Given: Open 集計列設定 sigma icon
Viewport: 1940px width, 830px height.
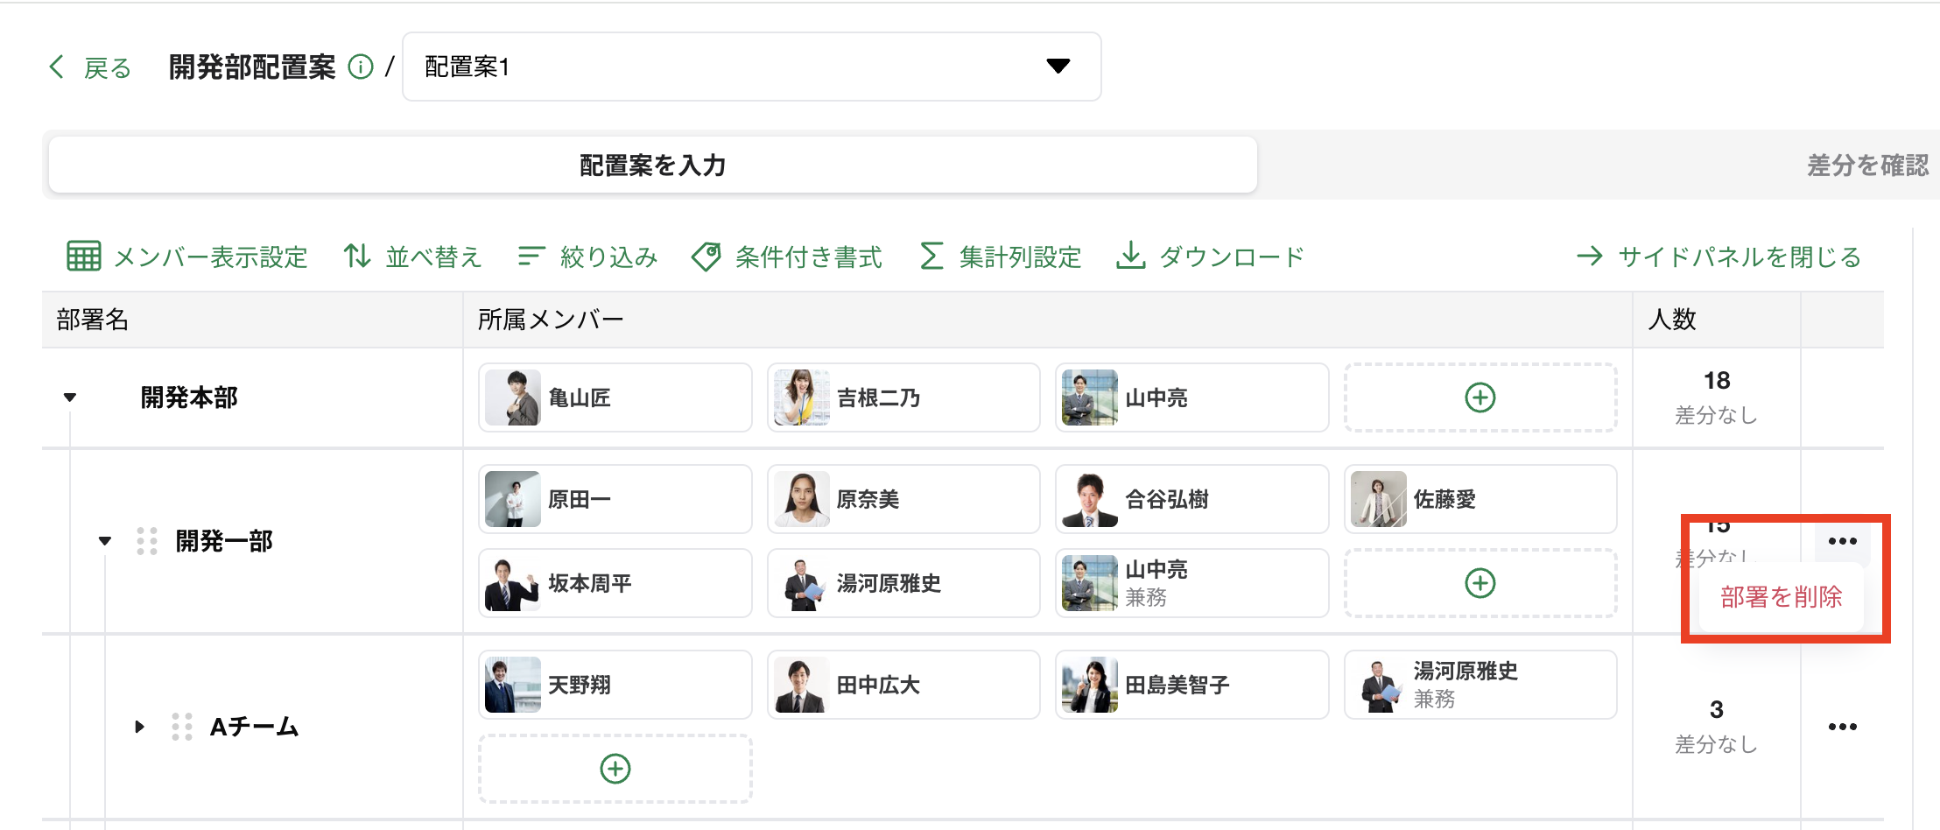Looking at the screenshot, I should coord(931,257).
